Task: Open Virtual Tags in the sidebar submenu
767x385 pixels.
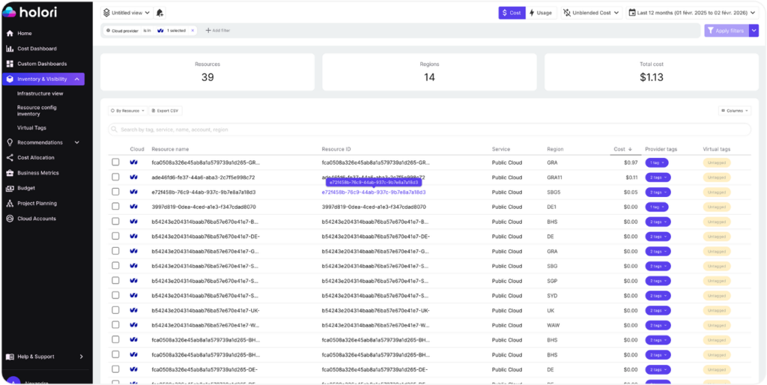Action: coord(31,127)
